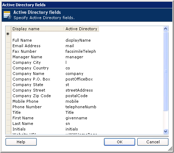The image size is (174, 153).
Task: Select the Phone Number cell
Action: click(38, 107)
